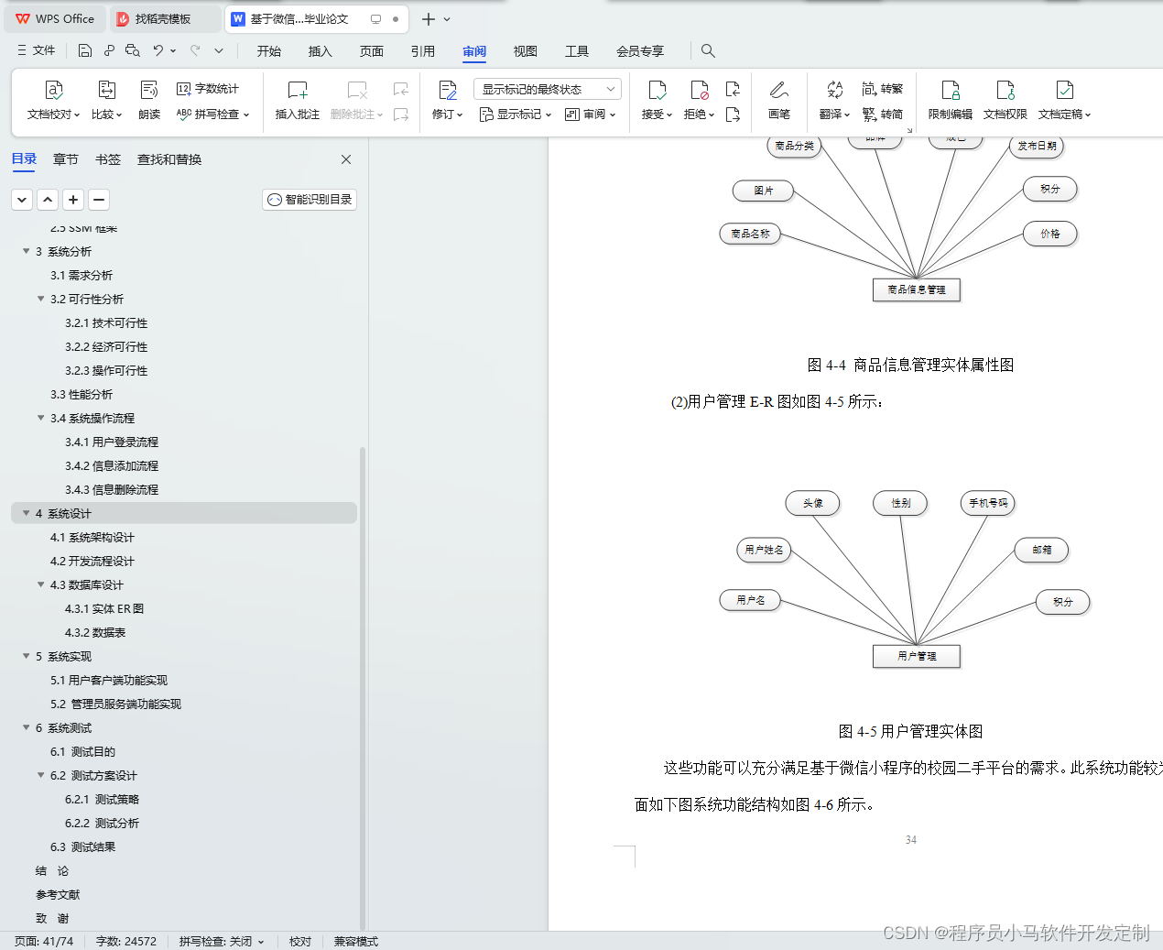
Task: Open the 审阅 reviewing pane button
Action: click(x=591, y=115)
